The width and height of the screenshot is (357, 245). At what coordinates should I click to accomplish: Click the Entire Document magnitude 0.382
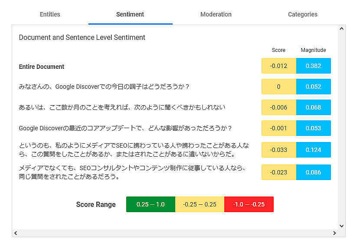pos(313,66)
